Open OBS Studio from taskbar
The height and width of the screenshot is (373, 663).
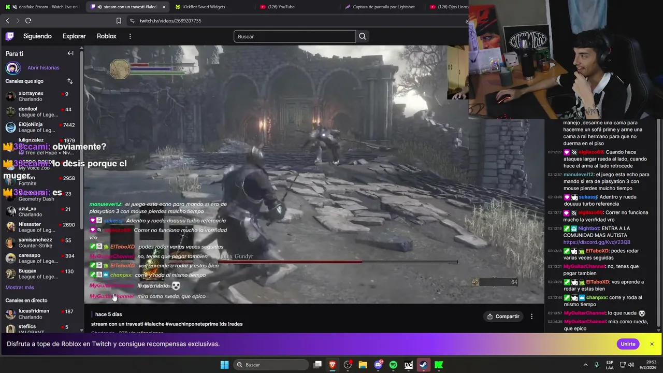click(x=348, y=365)
